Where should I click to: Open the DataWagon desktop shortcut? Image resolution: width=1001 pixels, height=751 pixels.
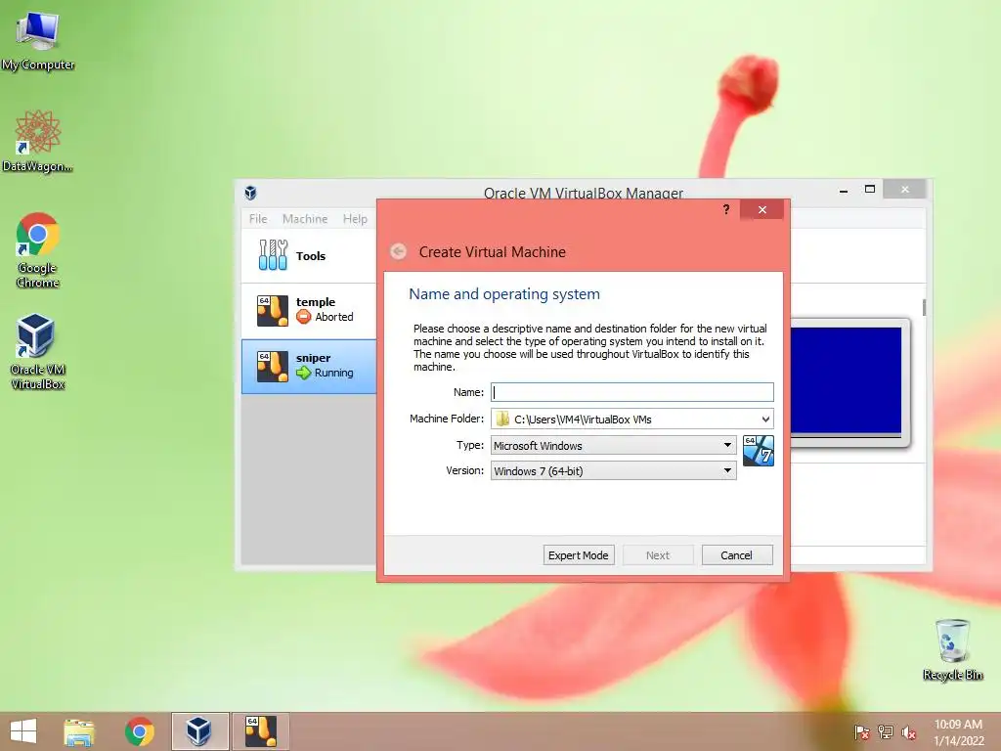38,141
